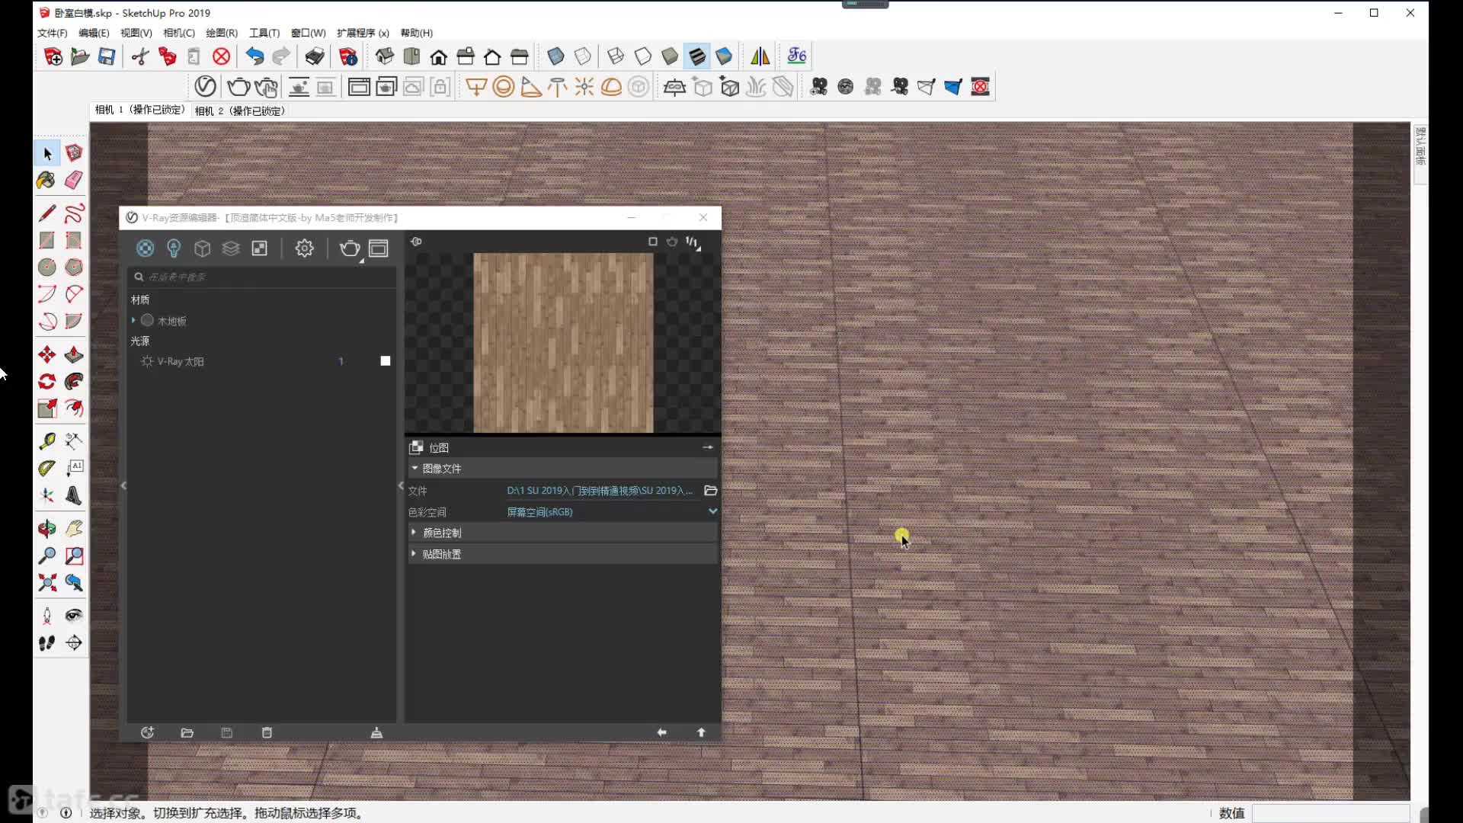Image resolution: width=1463 pixels, height=823 pixels.
Task: Click Show Frame Buffer icon in toolbar
Action: (359, 87)
